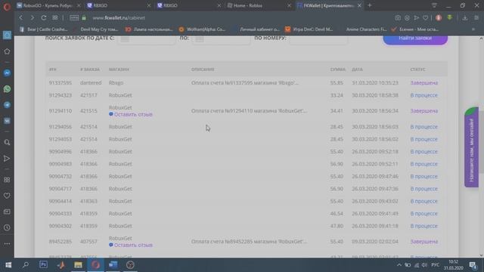Open File Explorer from the taskbar
The width and height of the screenshot is (484, 272).
tap(78, 264)
